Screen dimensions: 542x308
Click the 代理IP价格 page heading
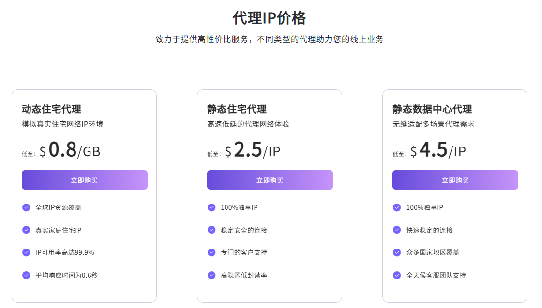pyautogui.click(x=269, y=18)
